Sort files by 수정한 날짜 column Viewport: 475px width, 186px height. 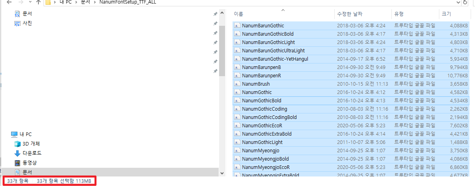[349, 14]
